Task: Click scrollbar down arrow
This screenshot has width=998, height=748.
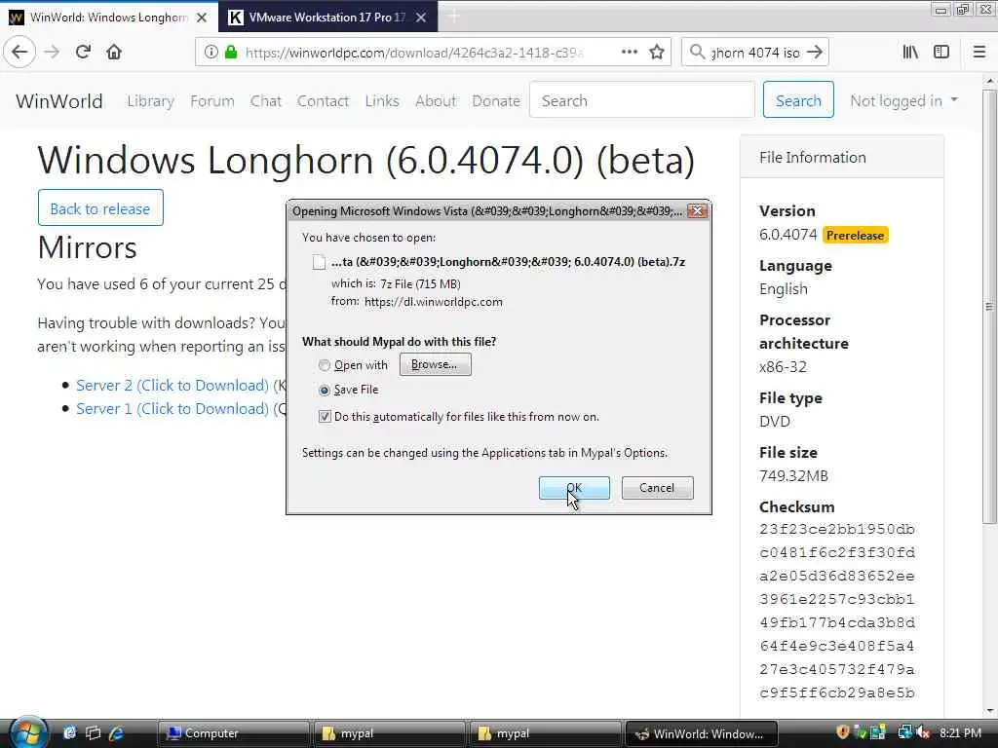Action: pyautogui.click(x=990, y=711)
